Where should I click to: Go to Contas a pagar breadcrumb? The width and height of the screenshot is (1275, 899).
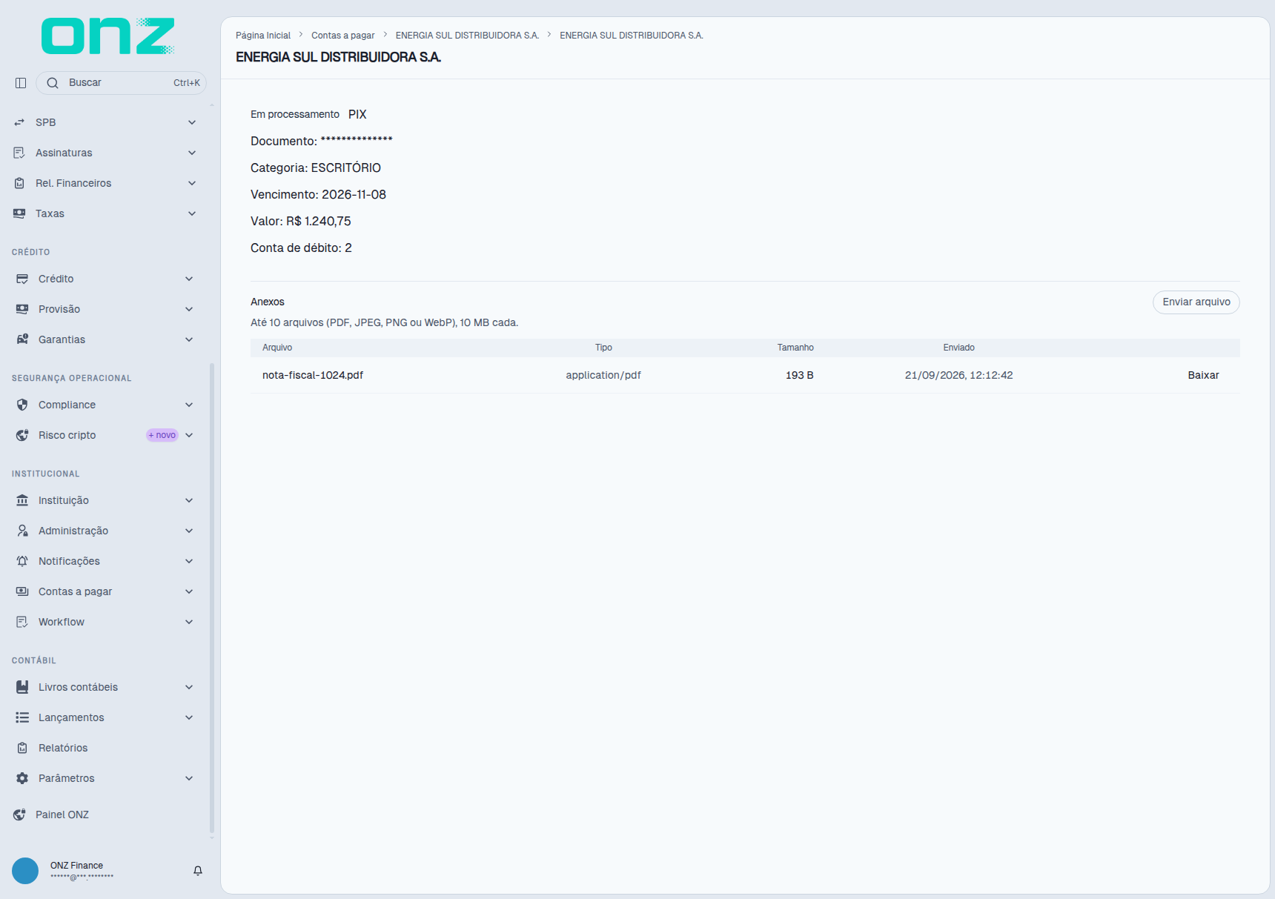(x=343, y=36)
